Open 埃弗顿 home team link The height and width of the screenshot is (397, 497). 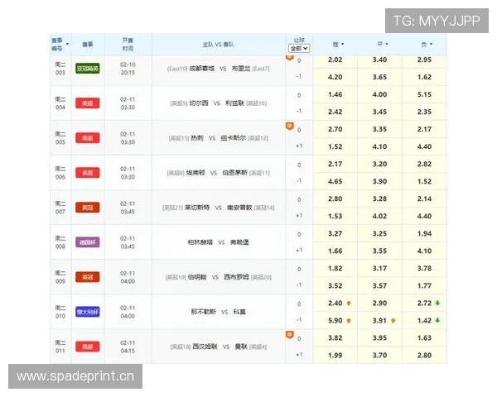pos(195,173)
